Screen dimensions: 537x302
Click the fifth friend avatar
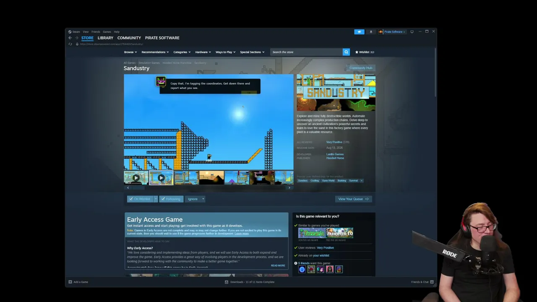point(339,269)
